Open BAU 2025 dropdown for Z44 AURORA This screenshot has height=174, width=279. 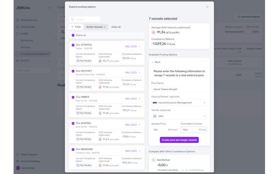point(133,125)
